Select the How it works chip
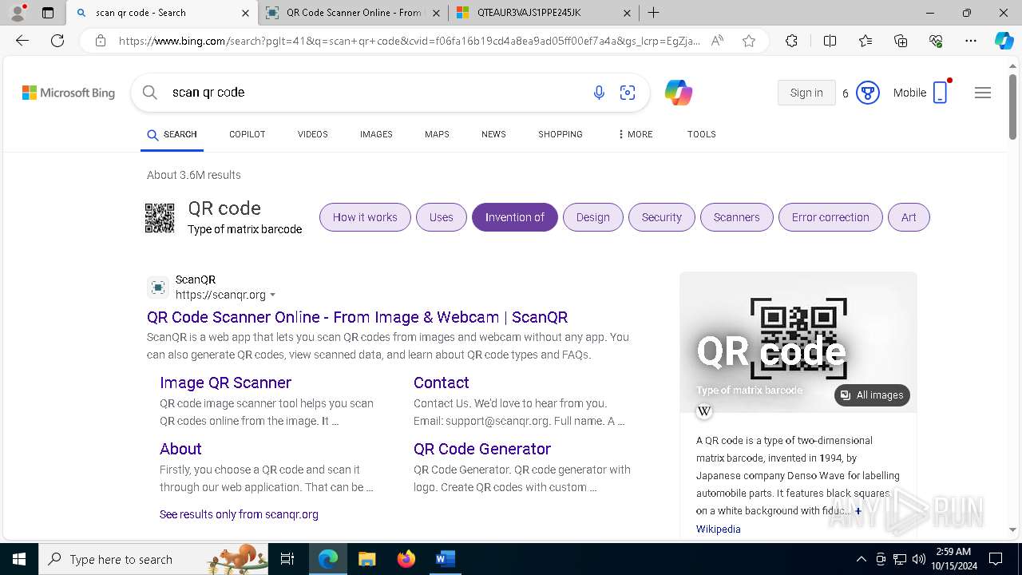This screenshot has height=575, width=1022. (365, 217)
